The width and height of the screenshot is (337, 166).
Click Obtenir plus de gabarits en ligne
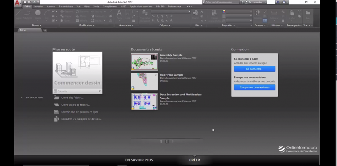[80, 112]
